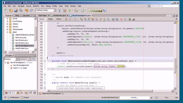
Task: Close the NewJFramealigment.java tab
Action: pos(92,15)
